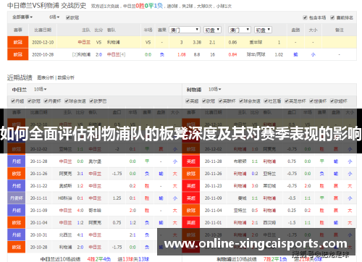Uncheck 丹麦杯 in the 中日兰 filters

pyautogui.click(x=46, y=101)
